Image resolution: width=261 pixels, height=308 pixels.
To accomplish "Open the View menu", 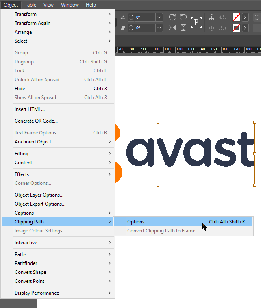I will 48,5.
